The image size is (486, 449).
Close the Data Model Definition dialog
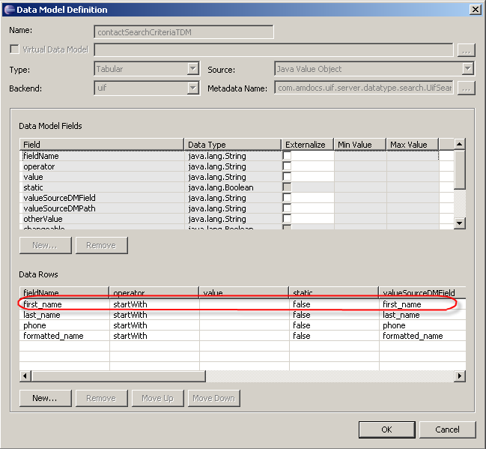tap(475, 10)
